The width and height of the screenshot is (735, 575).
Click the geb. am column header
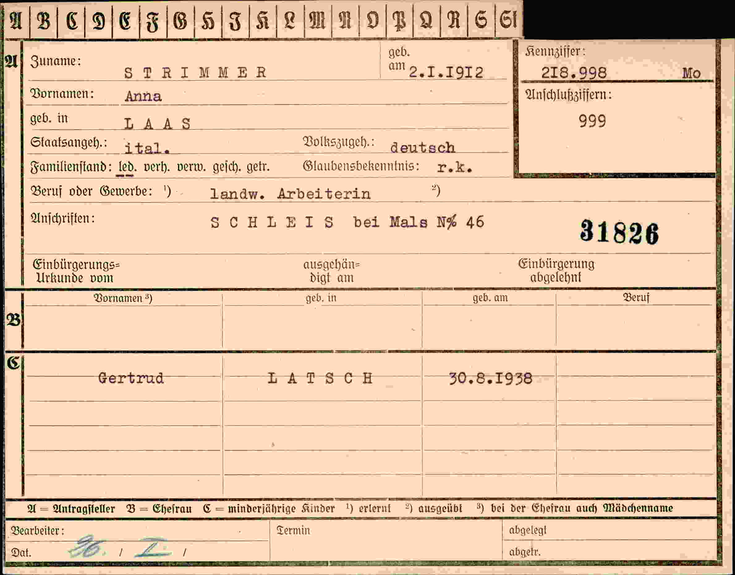click(490, 298)
